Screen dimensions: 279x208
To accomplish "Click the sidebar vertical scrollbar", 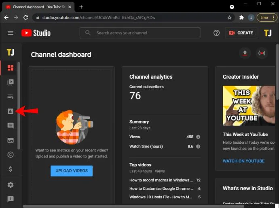I will 19,105.
